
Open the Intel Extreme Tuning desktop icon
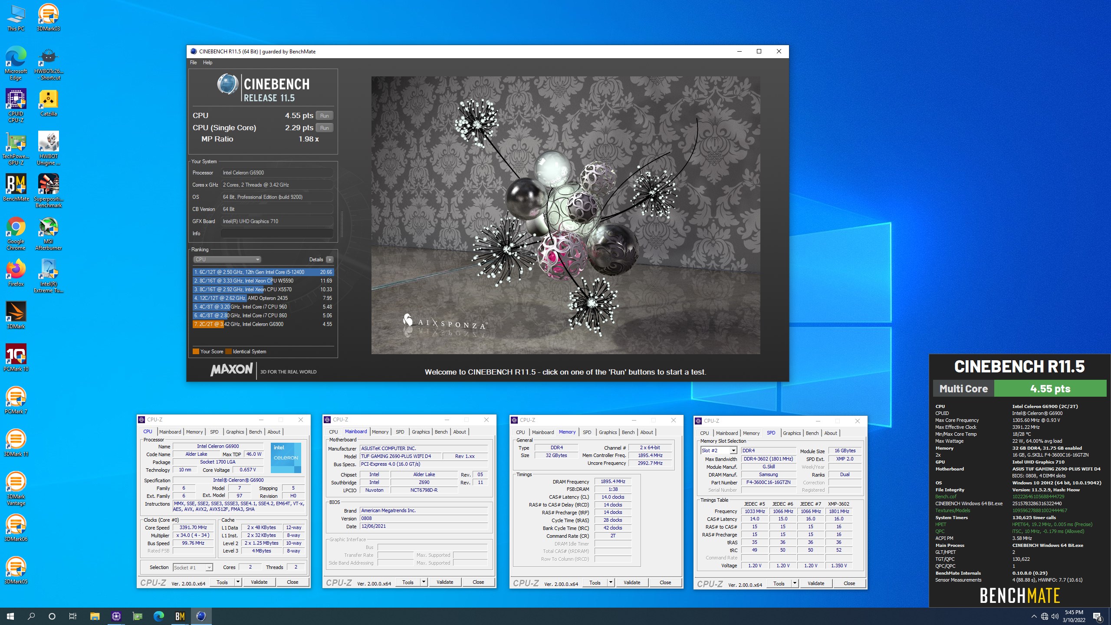(x=48, y=276)
